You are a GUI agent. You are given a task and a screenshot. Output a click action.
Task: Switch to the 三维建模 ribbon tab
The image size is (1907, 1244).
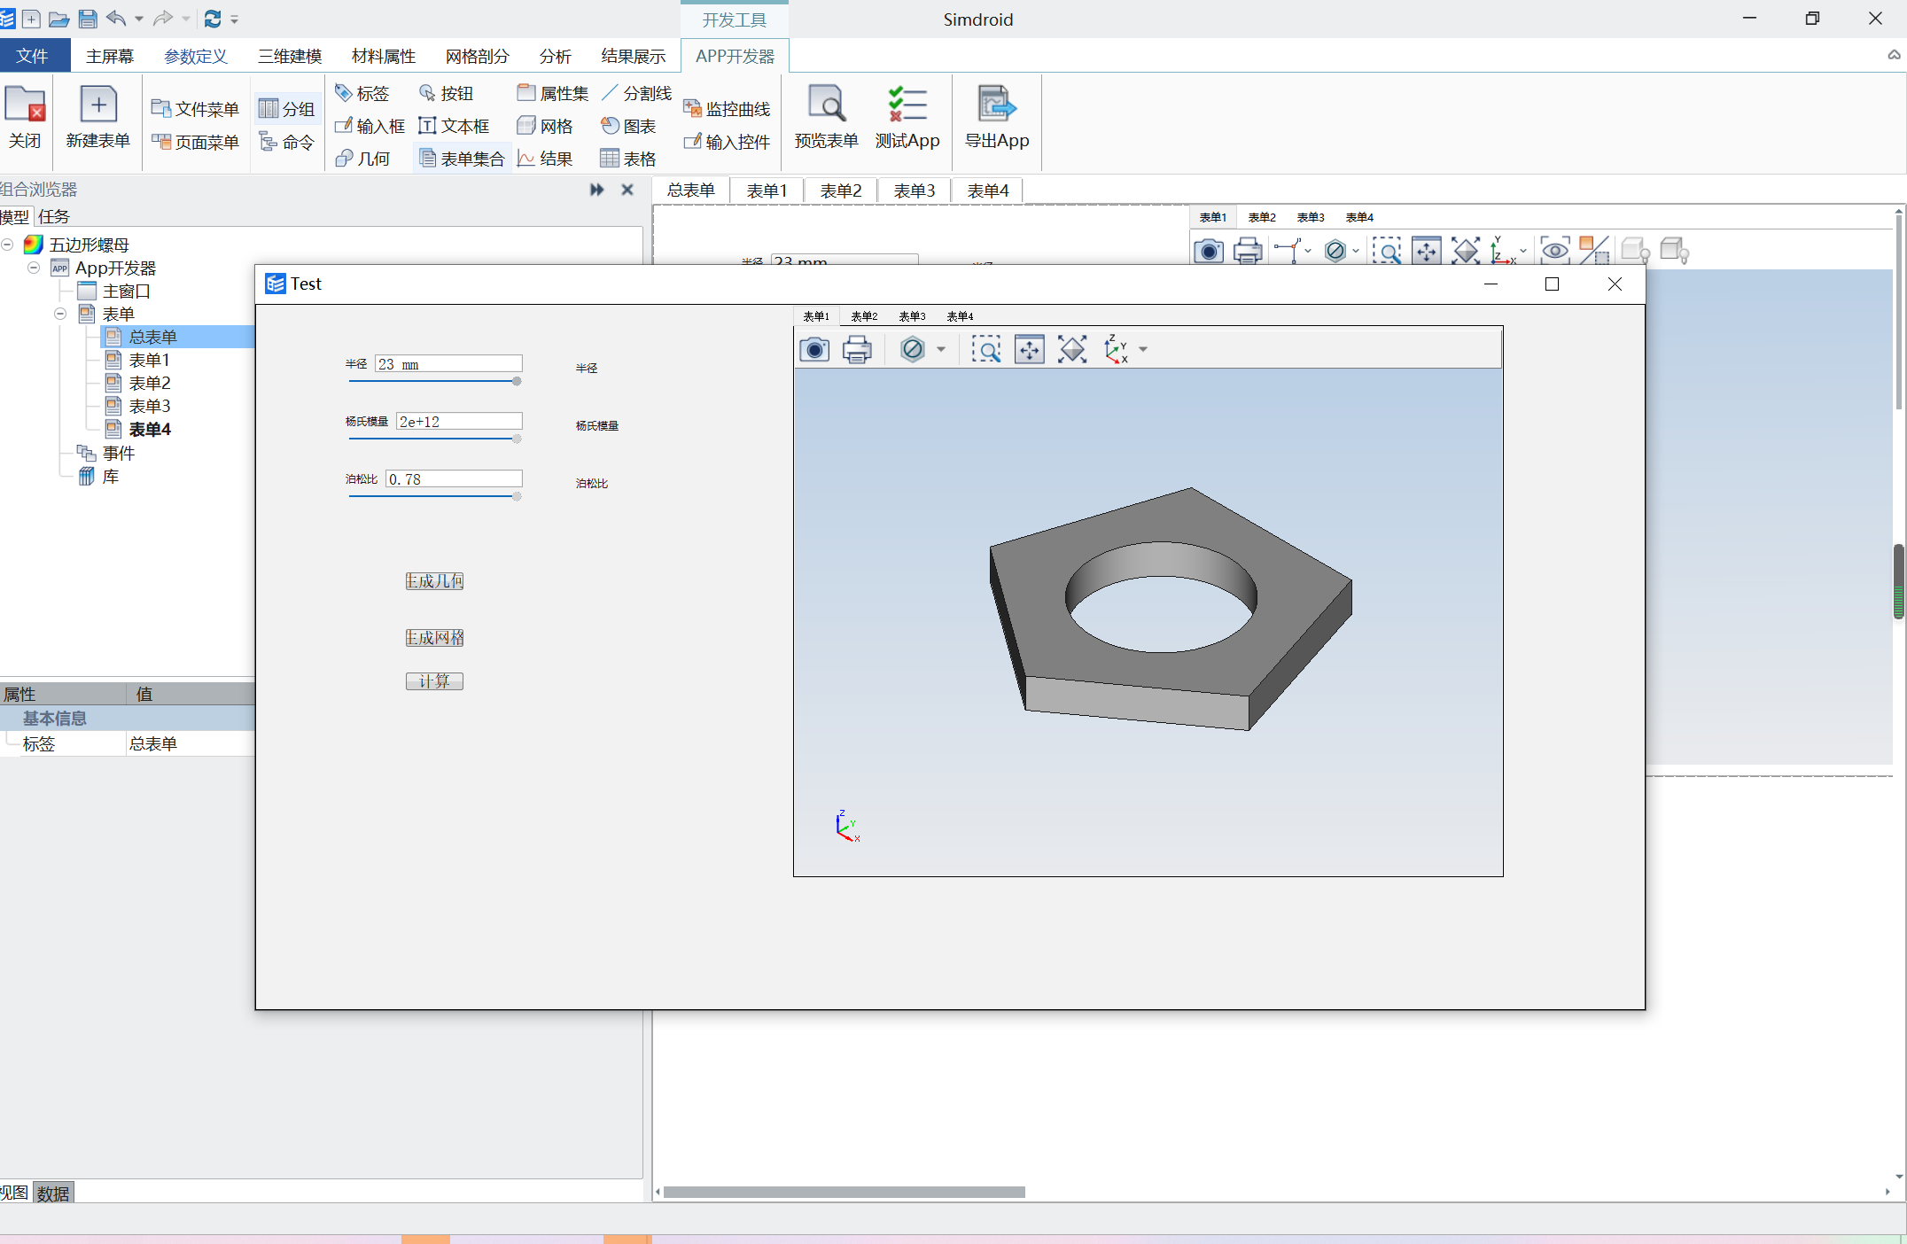click(290, 56)
